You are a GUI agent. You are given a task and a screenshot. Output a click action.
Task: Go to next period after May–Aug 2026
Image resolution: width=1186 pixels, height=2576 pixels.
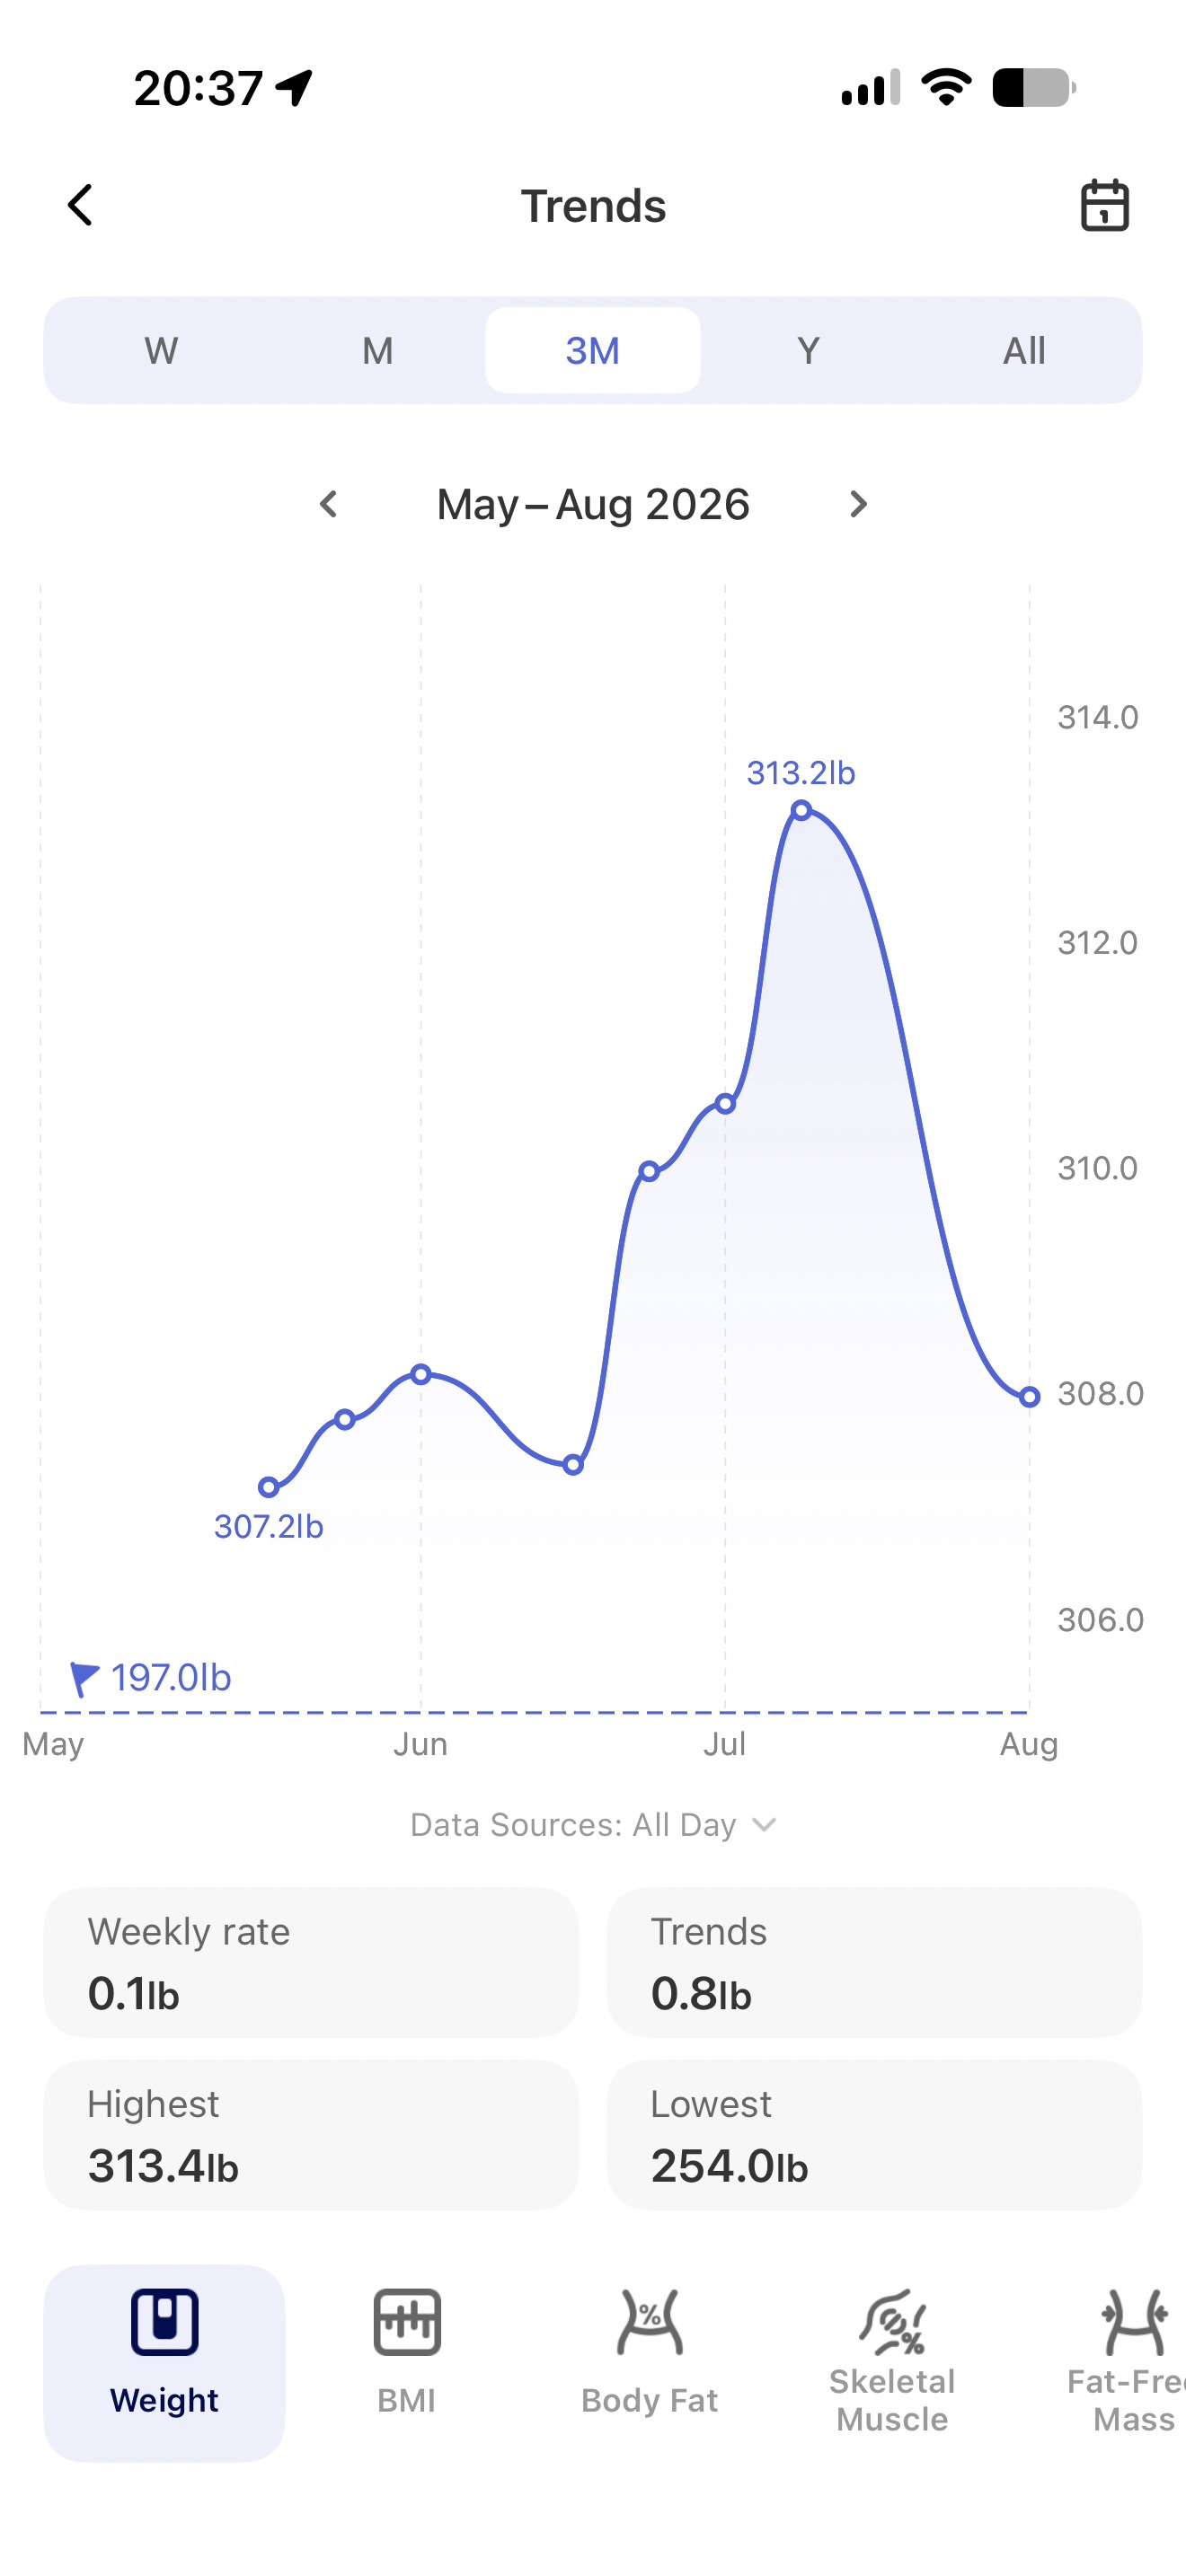[x=858, y=504]
